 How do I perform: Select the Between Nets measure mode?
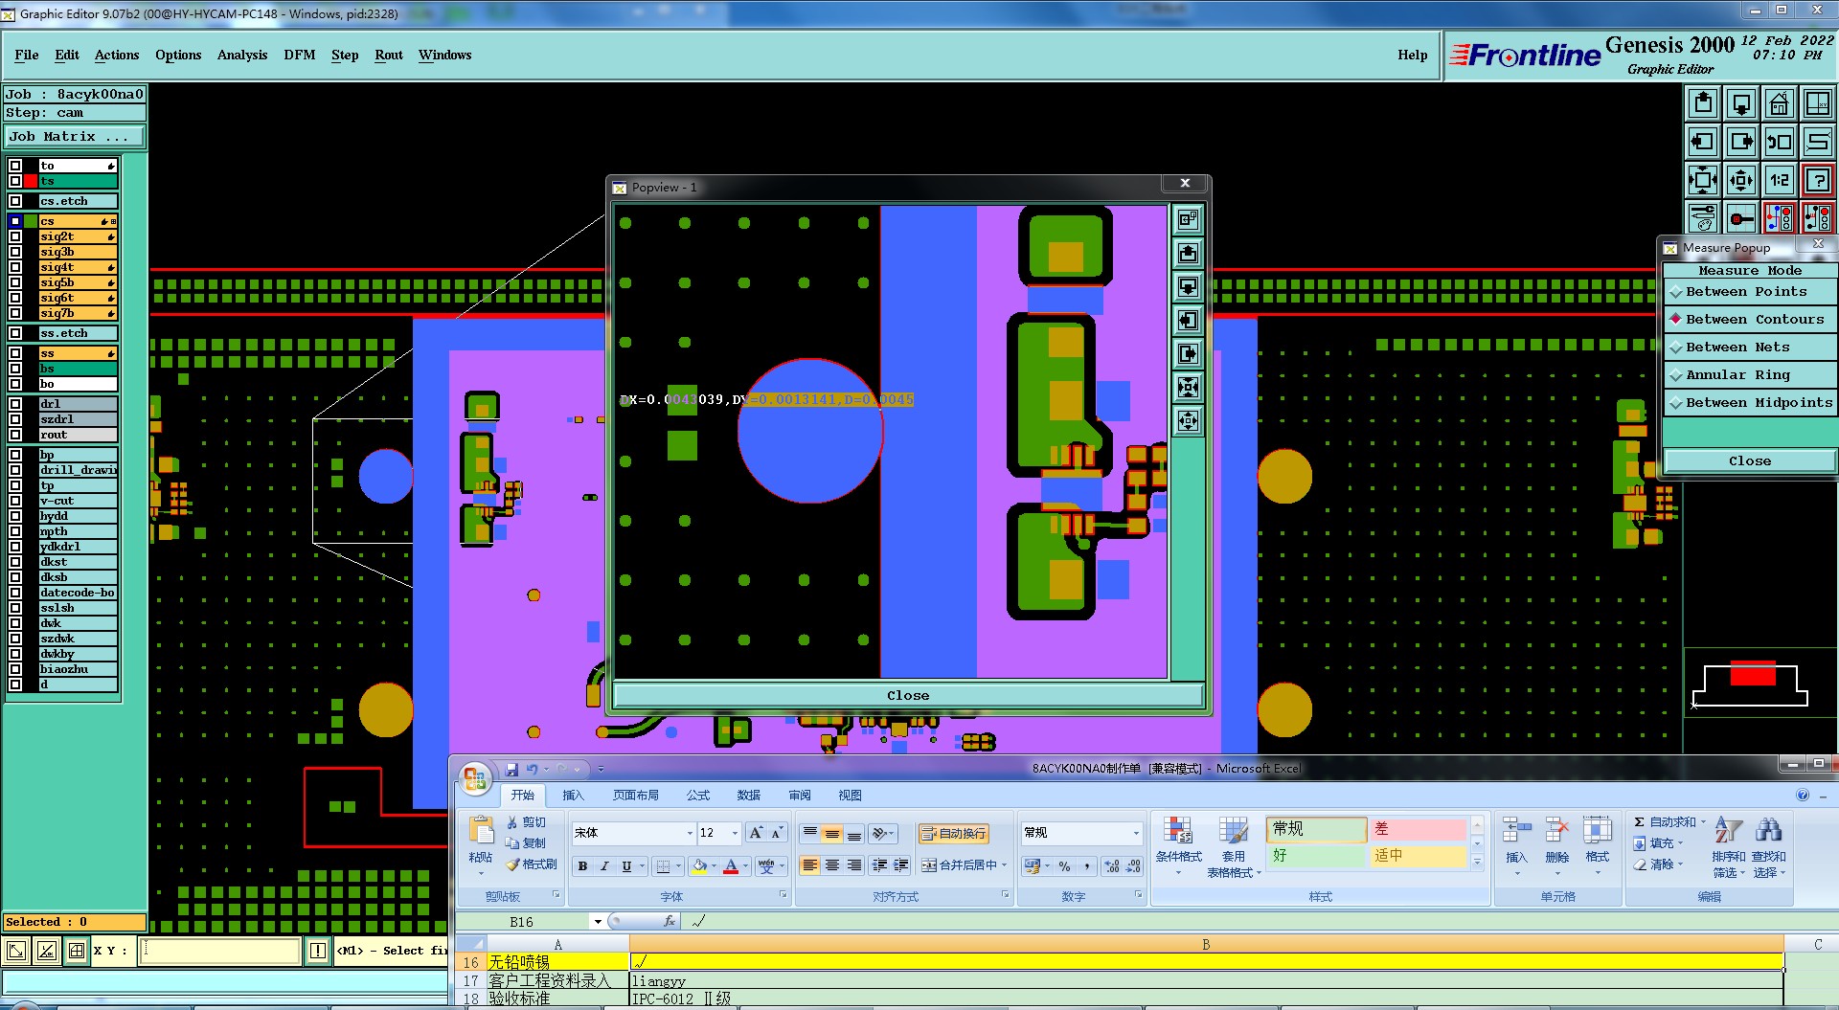click(x=1750, y=348)
